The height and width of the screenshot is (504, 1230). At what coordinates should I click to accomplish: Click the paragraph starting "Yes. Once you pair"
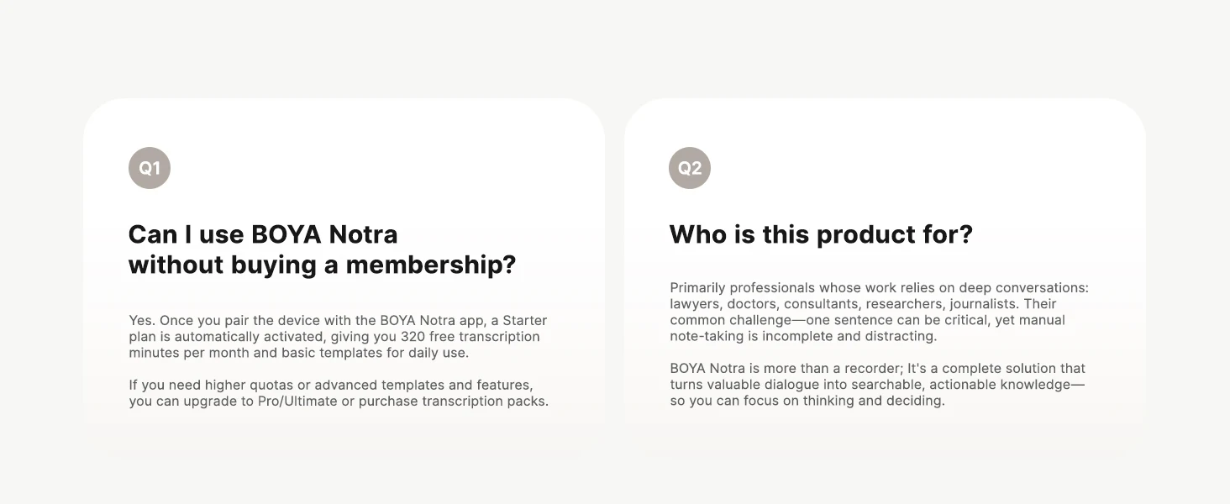point(339,337)
